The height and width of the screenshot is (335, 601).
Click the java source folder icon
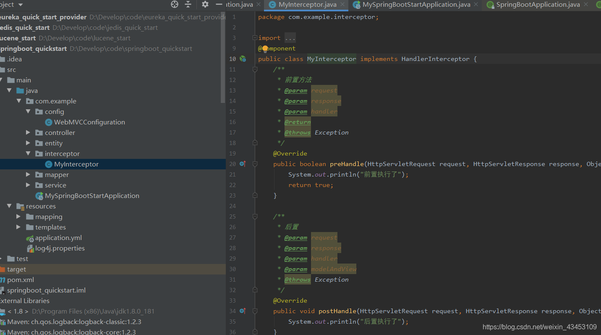(x=20, y=91)
